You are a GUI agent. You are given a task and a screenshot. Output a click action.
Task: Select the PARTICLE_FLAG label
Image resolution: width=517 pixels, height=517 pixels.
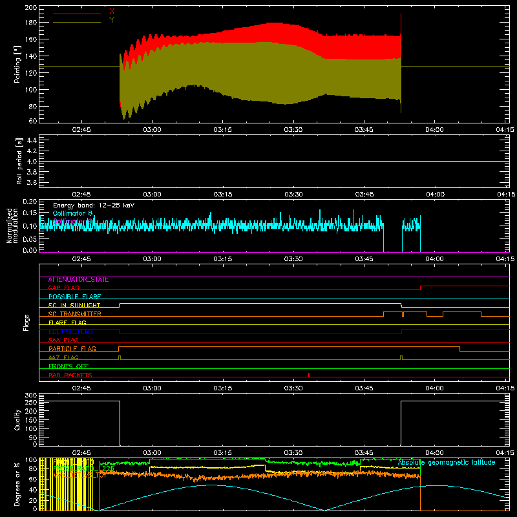[x=72, y=349]
